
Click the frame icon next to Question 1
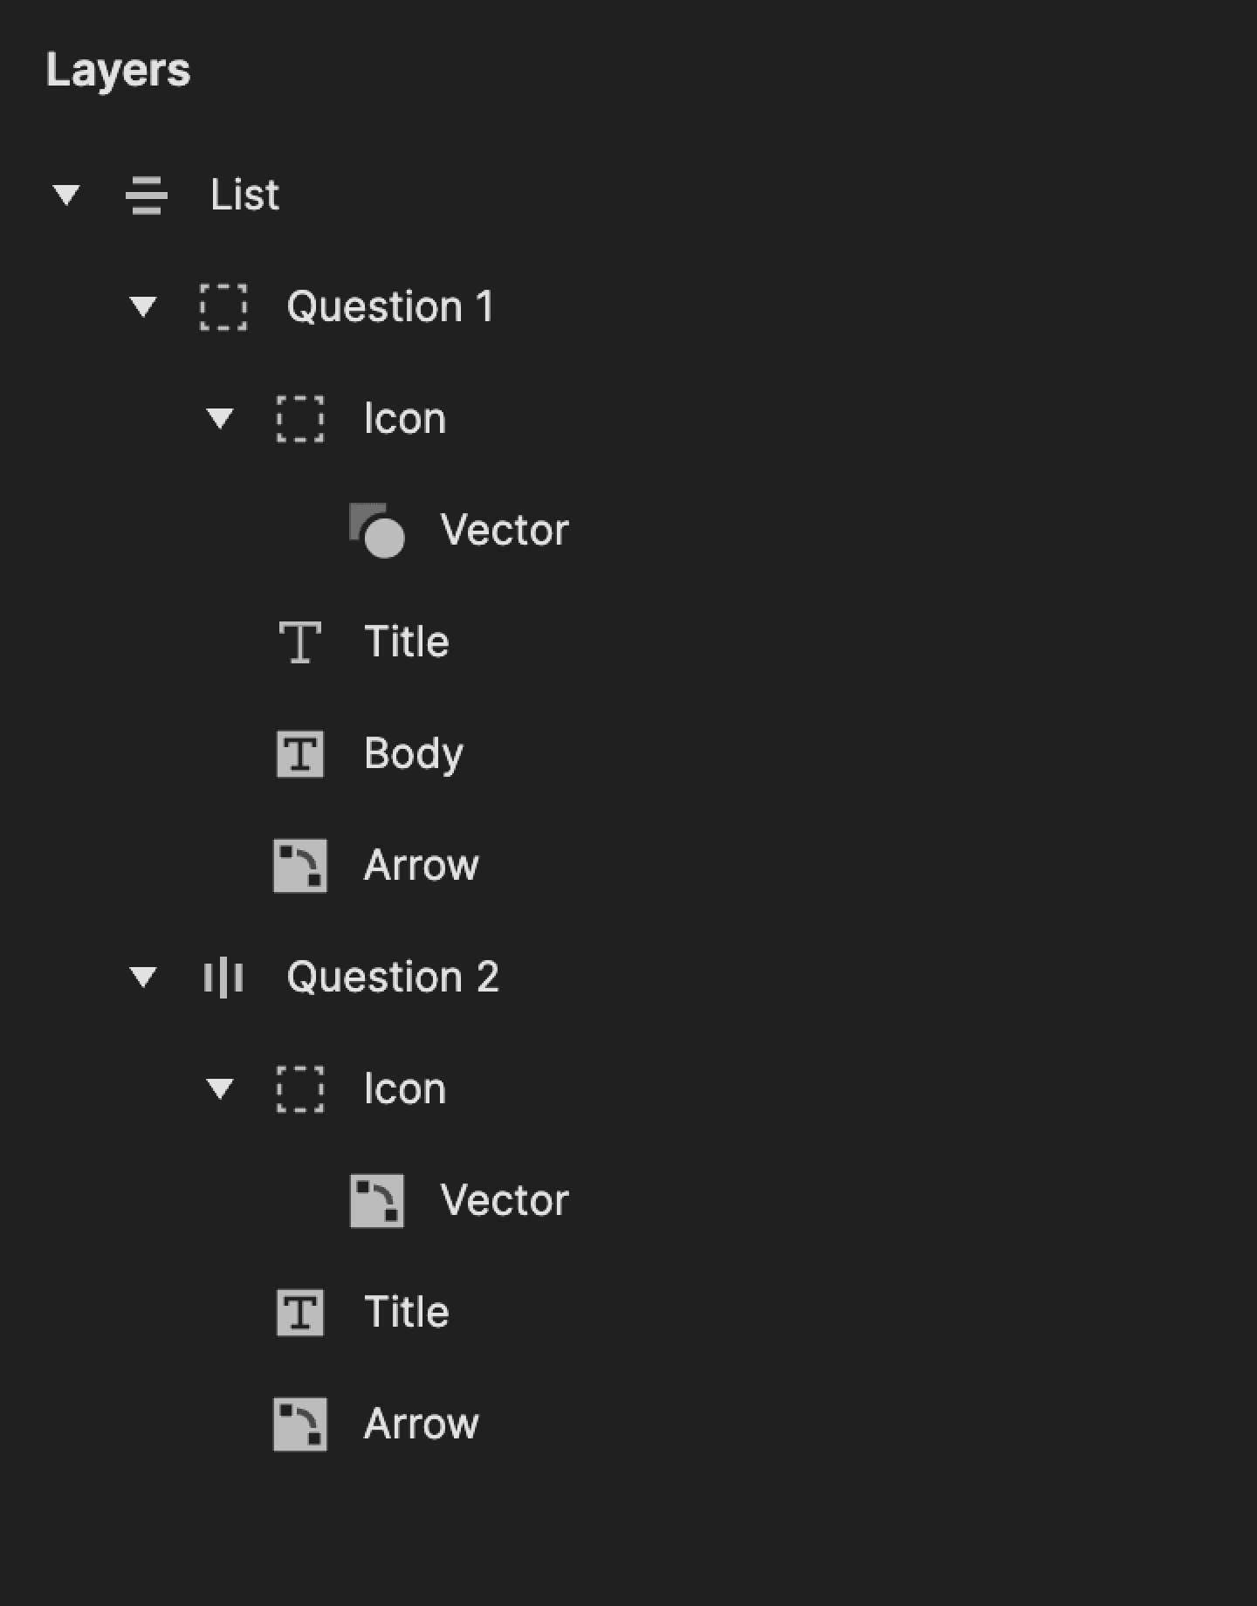pyautogui.click(x=223, y=307)
